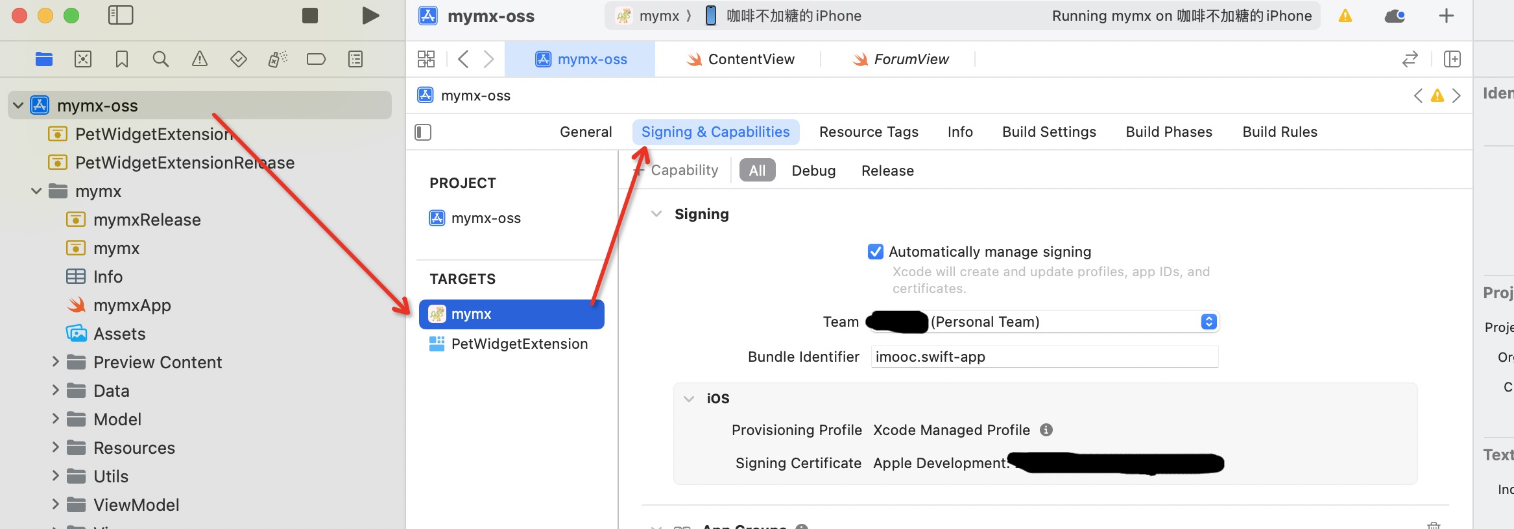Image resolution: width=1514 pixels, height=529 pixels.
Task: Show Provisioning Profile info
Action: point(1046,430)
